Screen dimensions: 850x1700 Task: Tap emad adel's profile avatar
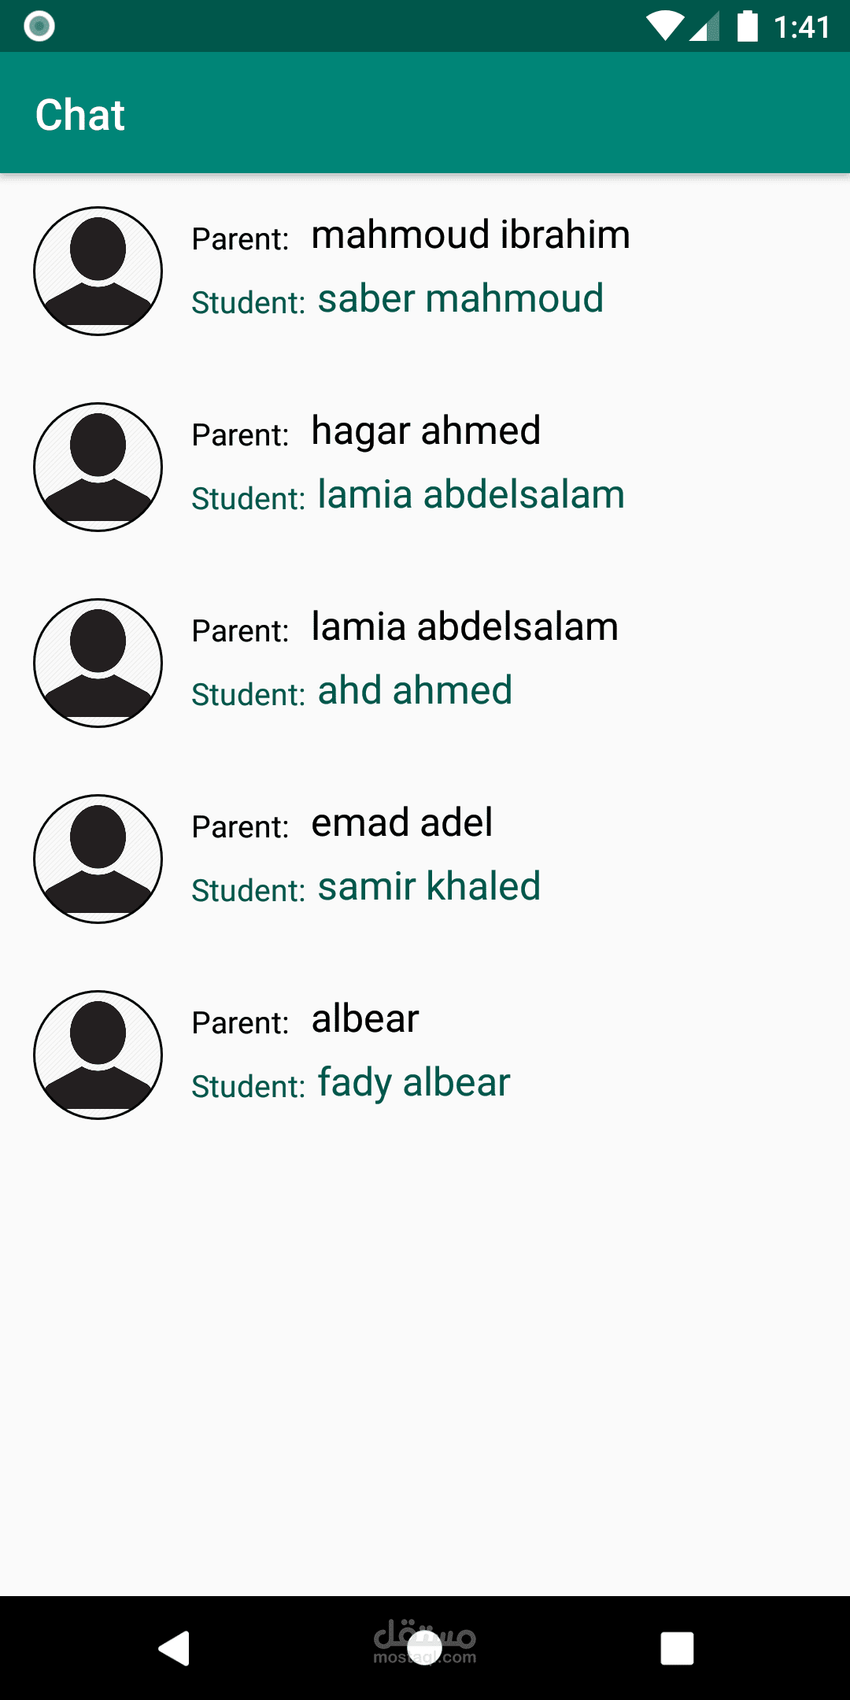98,859
